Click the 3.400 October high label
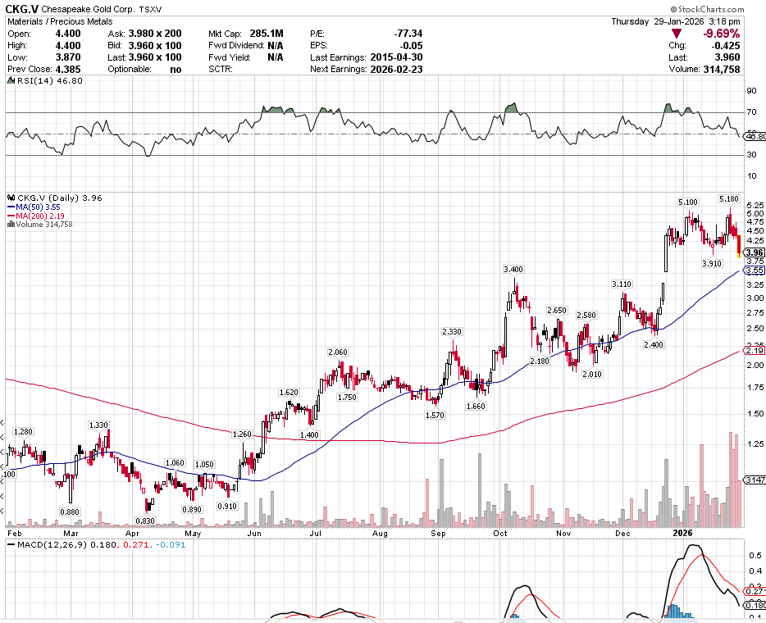The image size is (766, 623). click(x=513, y=269)
